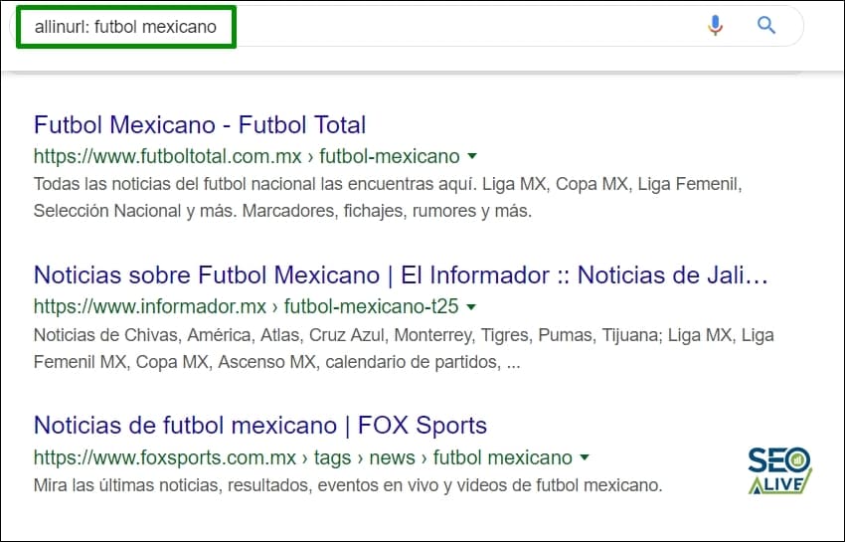Click the microphone voice search icon
This screenshot has height=542, width=845.
click(715, 25)
